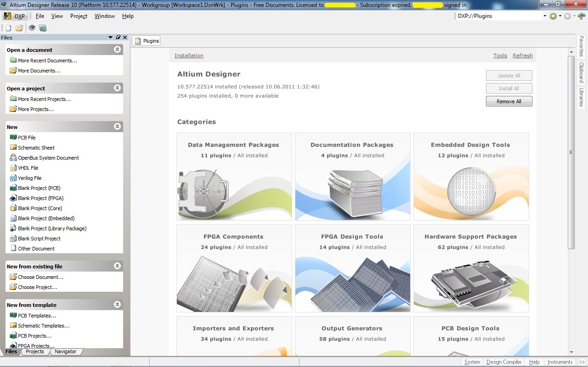Image resolution: width=588 pixels, height=367 pixels.
Task: Create a new Verilog File
Action: click(x=30, y=178)
